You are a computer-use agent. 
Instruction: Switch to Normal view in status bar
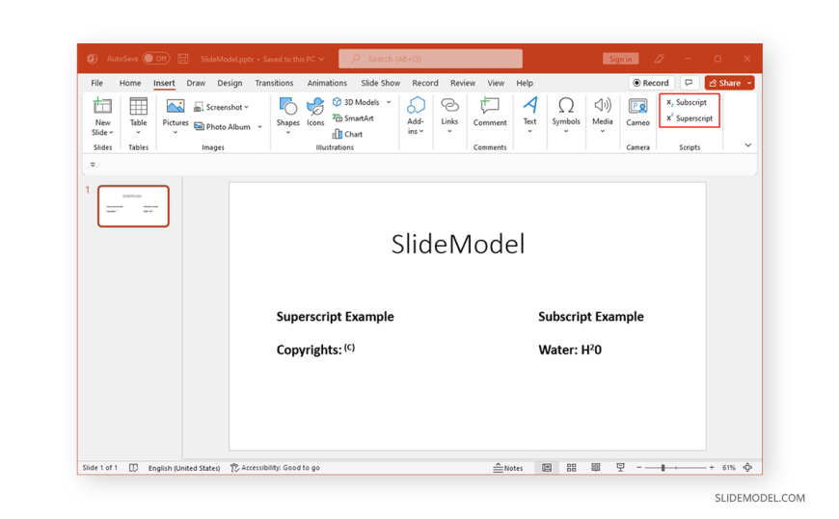546,468
